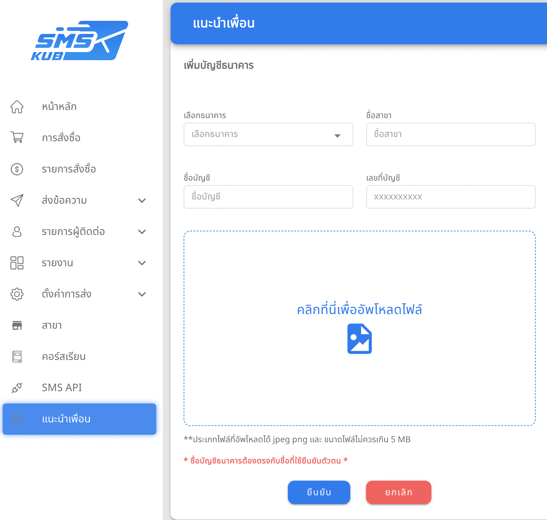Click the gear icon for ตั้งค่าการส่ง
The height and width of the screenshot is (520, 547).
17,294
